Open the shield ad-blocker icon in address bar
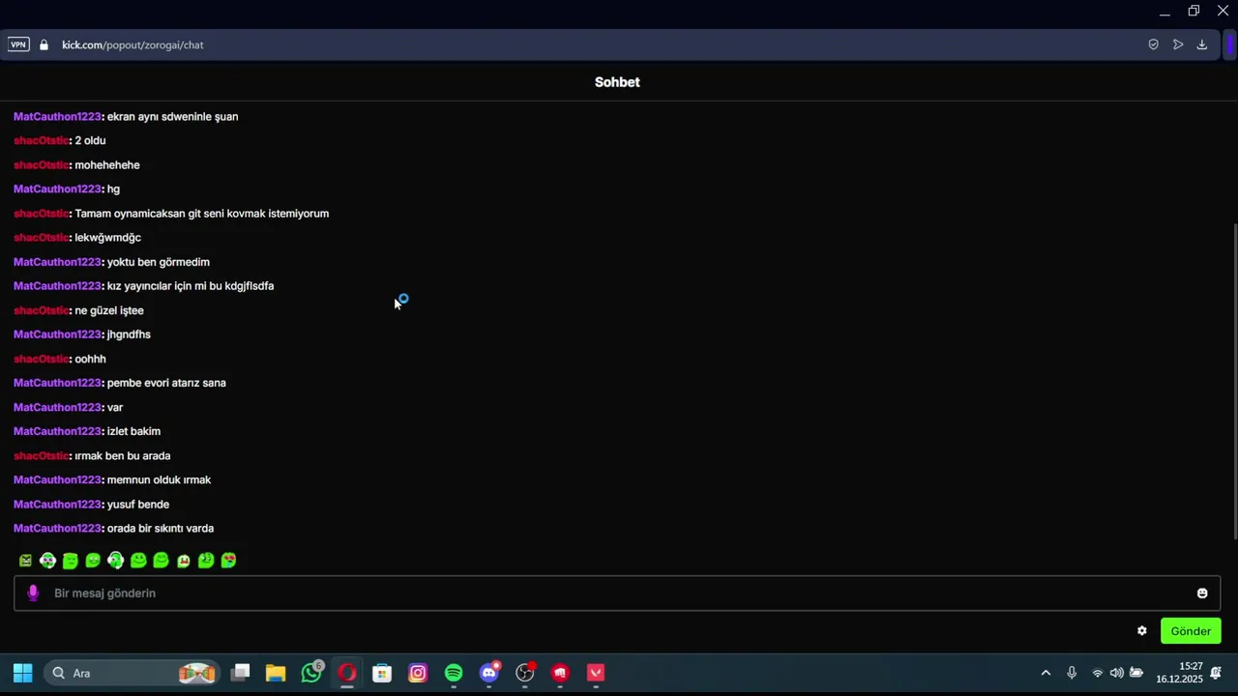The width and height of the screenshot is (1238, 696). [1154, 44]
